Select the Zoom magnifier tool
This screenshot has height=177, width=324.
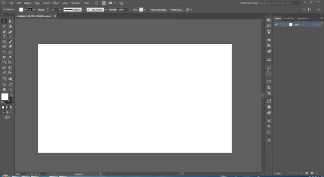tap(11, 89)
